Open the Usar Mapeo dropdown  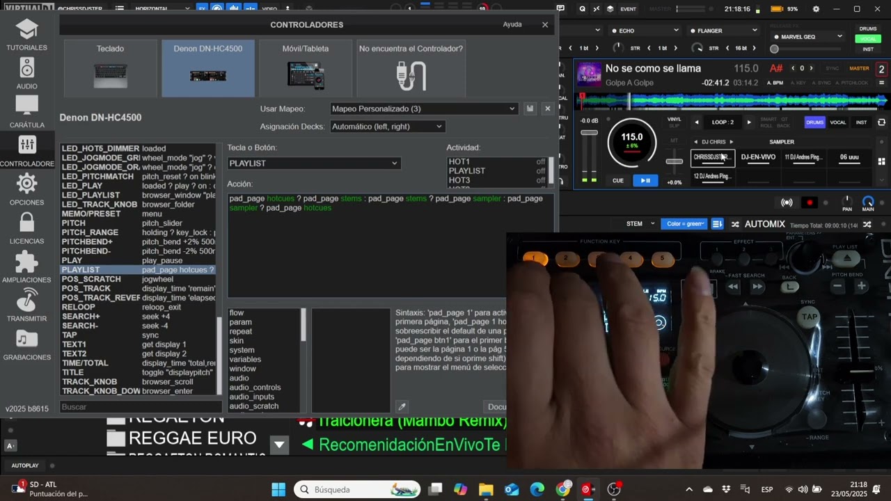pos(424,109)
